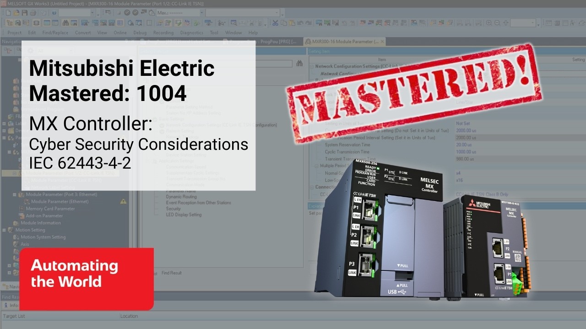Click the Redo arrow icon in the second toolbar
Image resolution: width=586 pixels, height=329 pixels.
tap(309, 23)
